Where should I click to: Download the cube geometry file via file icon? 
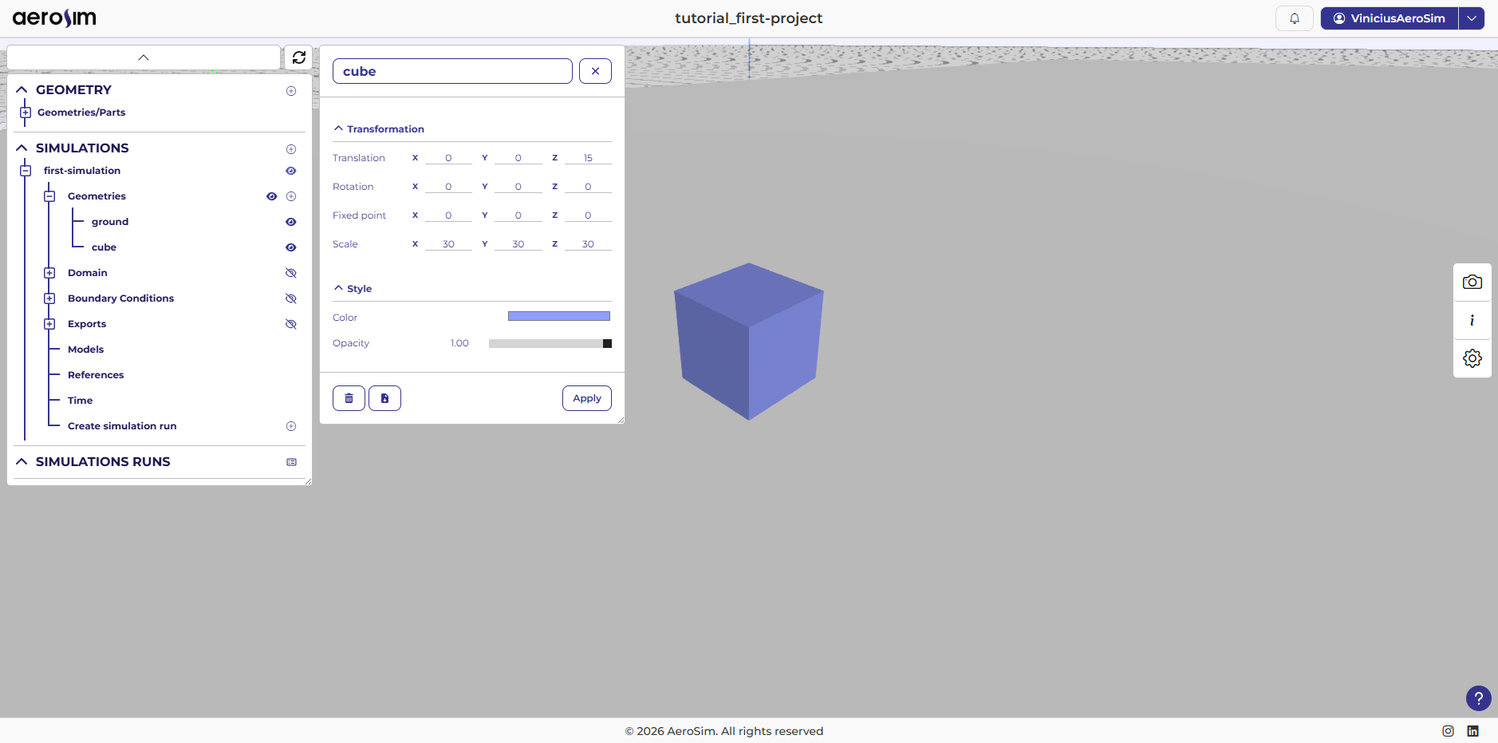(x=385, y=397)
